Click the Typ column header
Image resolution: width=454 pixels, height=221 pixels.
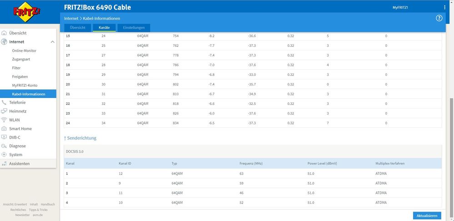pos(174,163)
